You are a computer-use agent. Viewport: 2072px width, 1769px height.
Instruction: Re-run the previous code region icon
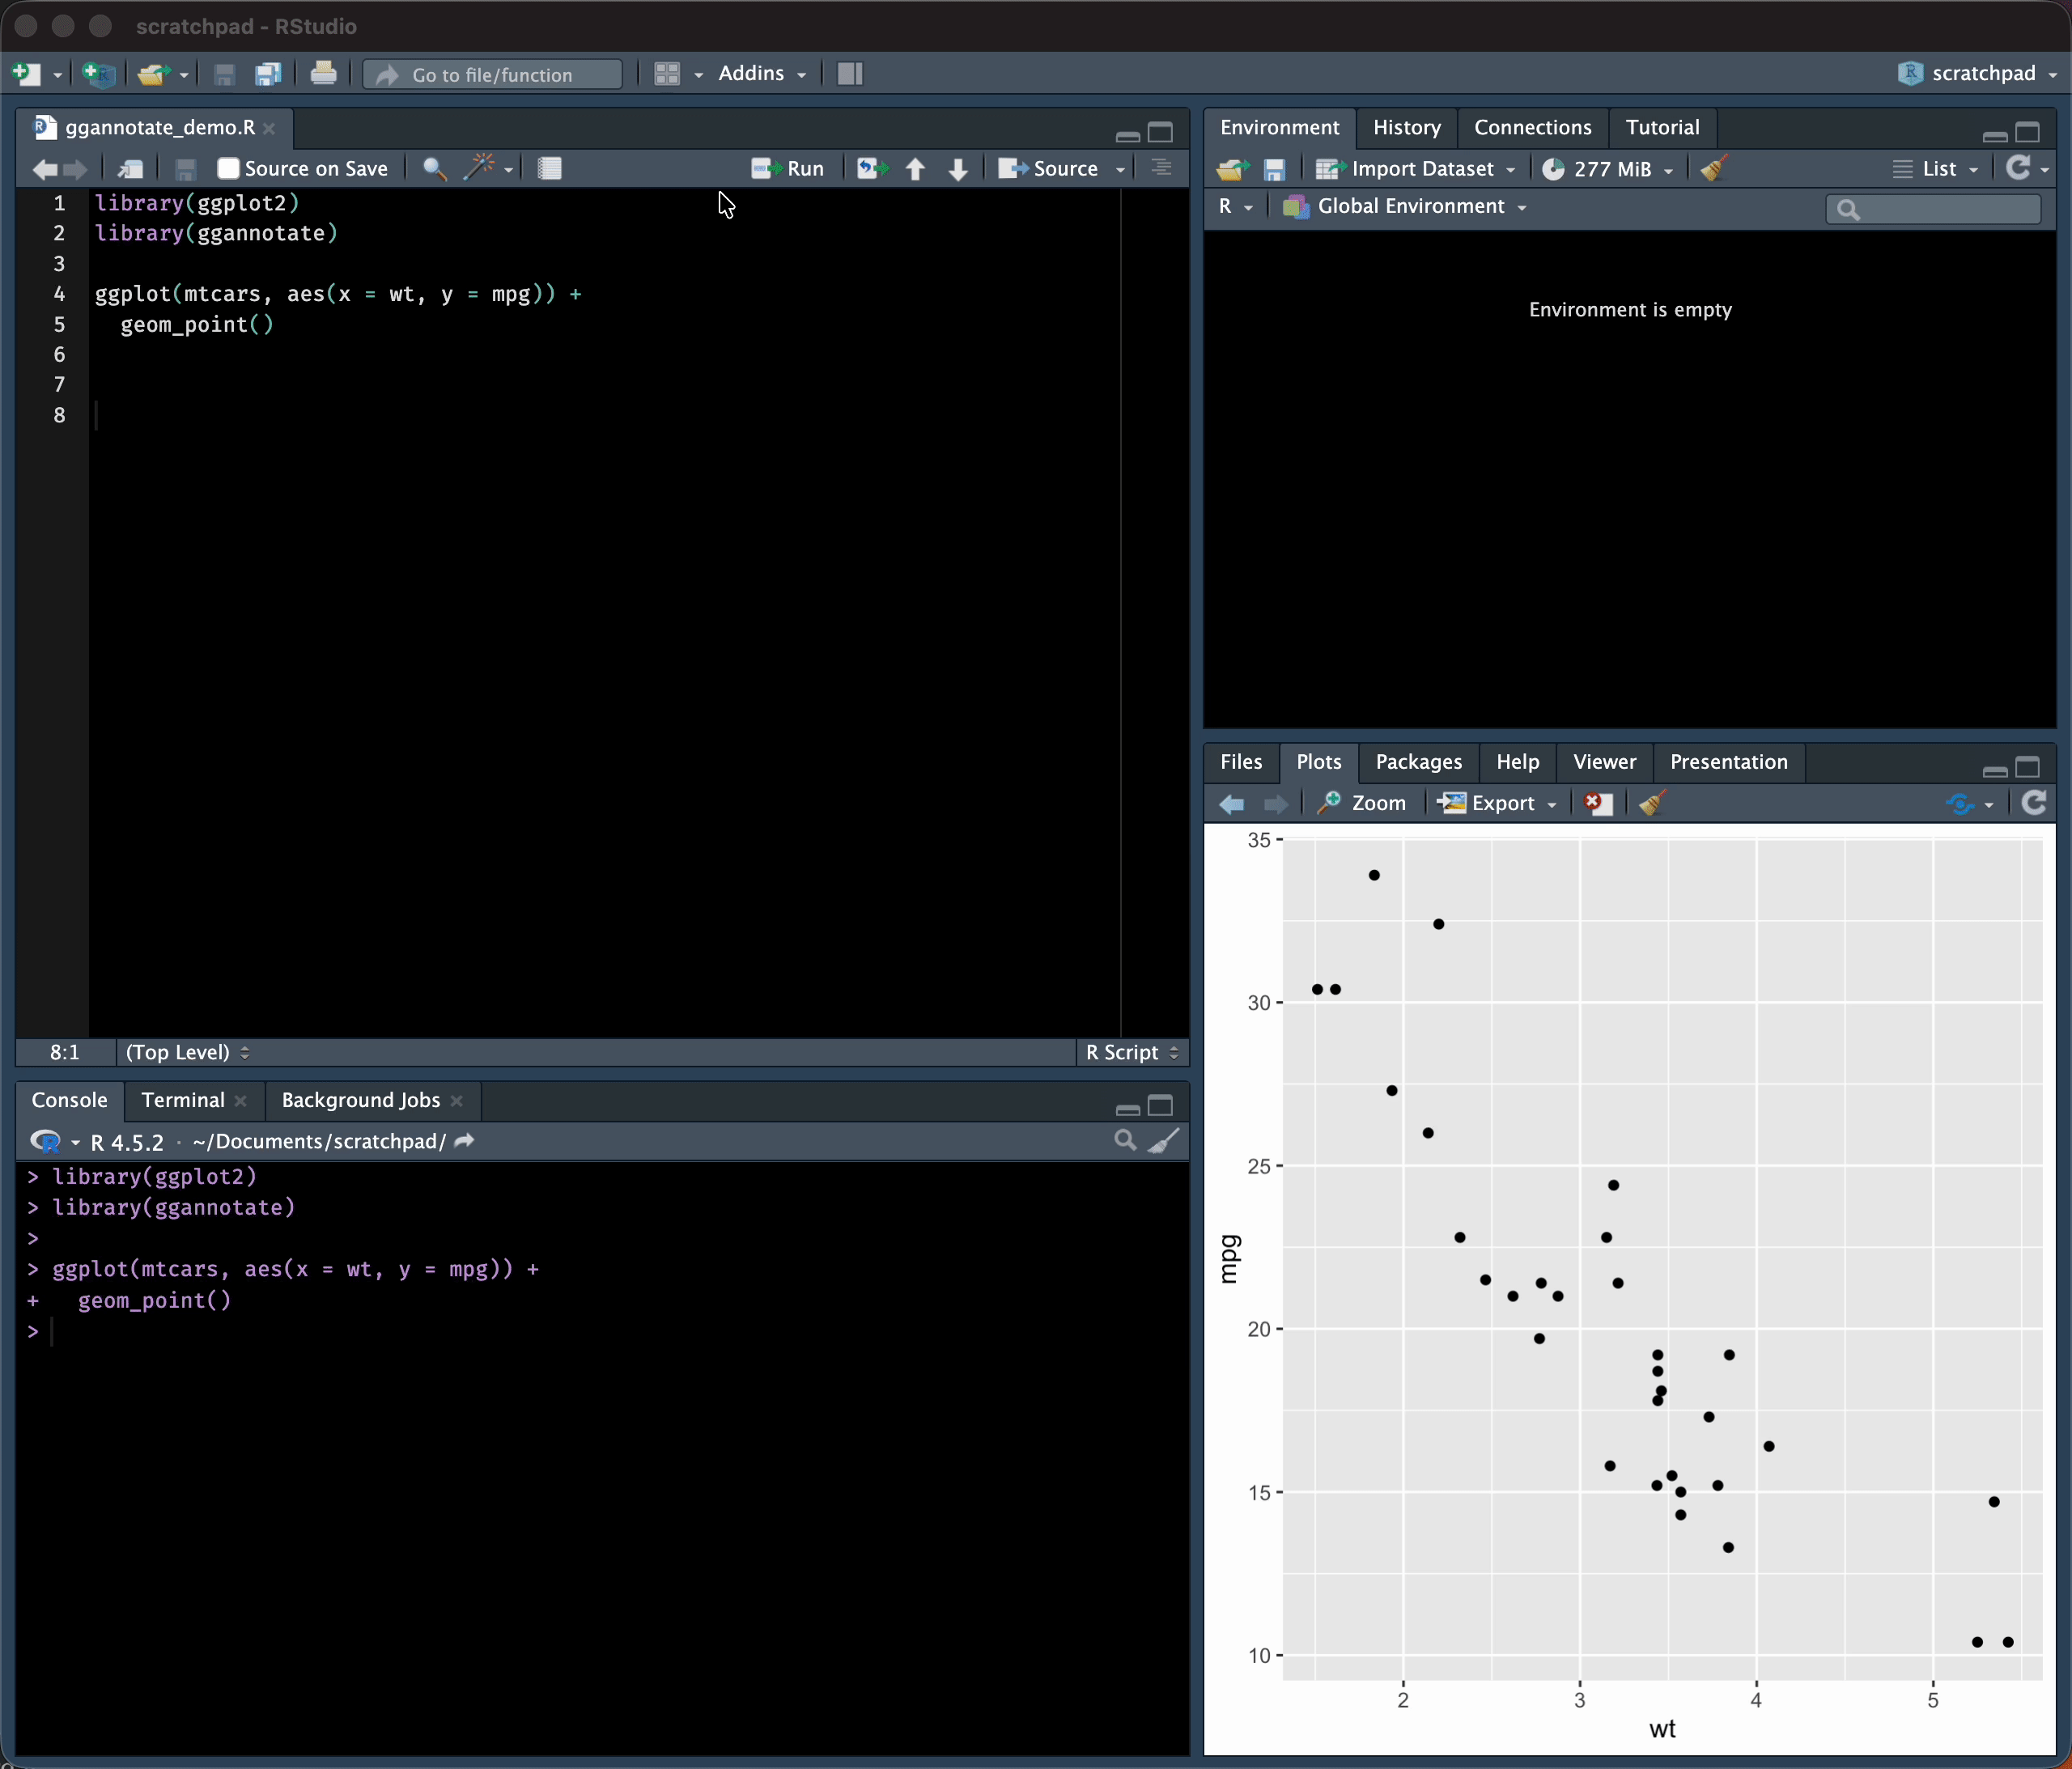pyautogui.click(x=871, y=169)
